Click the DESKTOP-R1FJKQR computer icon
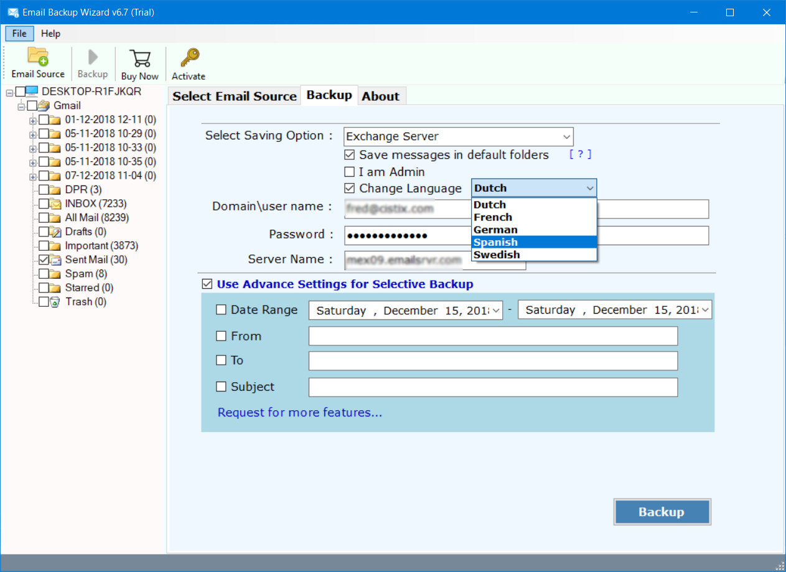The image size is (786, 572). [32, 91]
